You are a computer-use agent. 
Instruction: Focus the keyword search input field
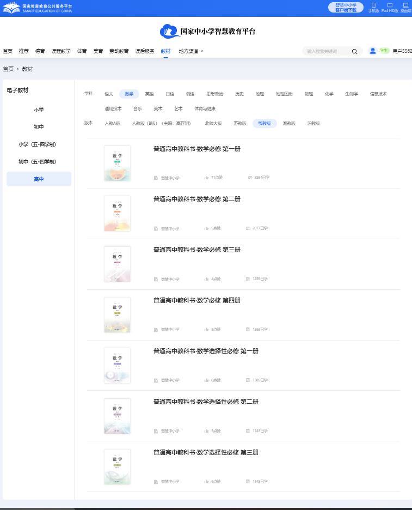click(325, 51)
